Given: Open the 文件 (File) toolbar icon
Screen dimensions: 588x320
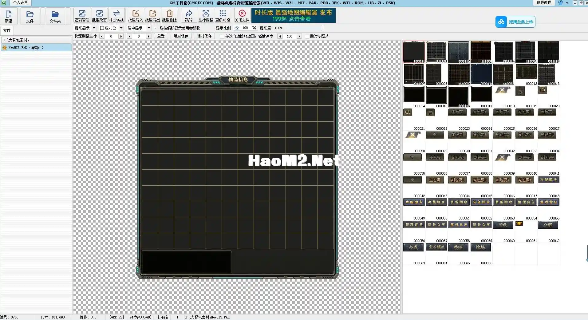Looking at the screenshot, I should click(30, 16).
